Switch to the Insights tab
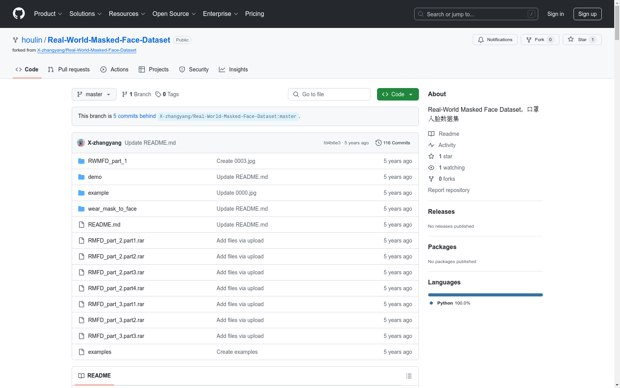 [233, 69]
